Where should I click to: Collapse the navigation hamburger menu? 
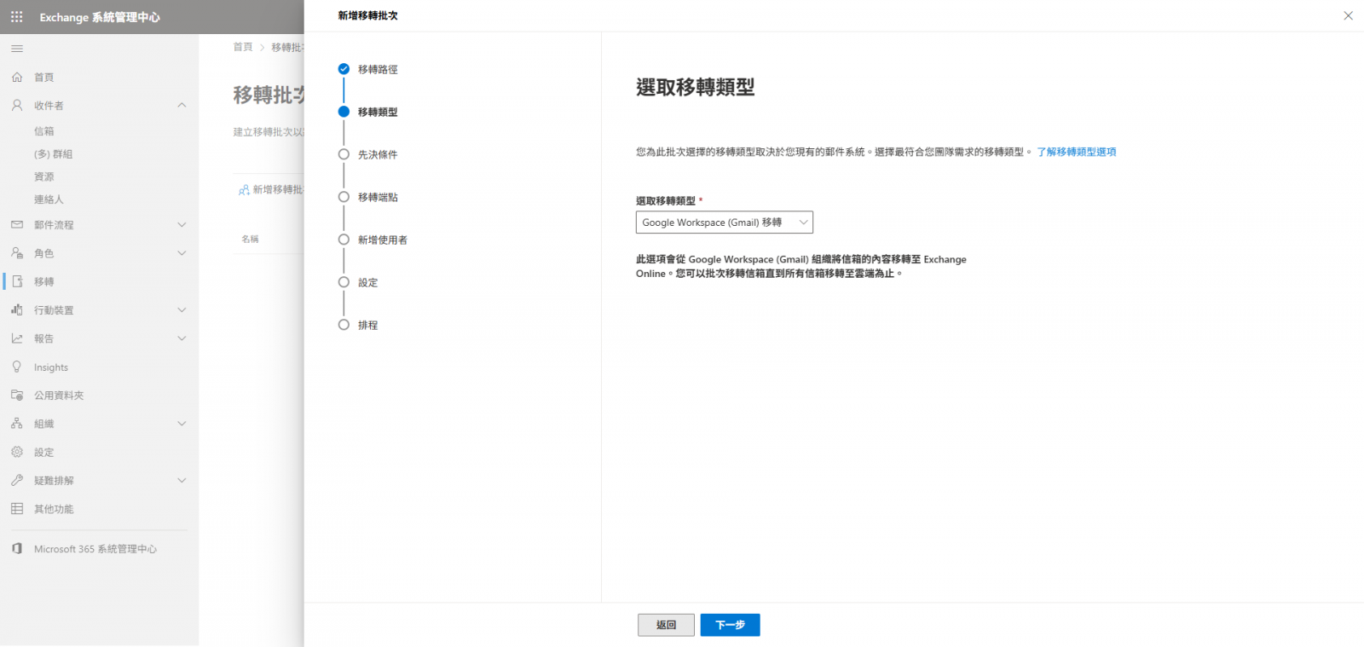pos(17,49)
